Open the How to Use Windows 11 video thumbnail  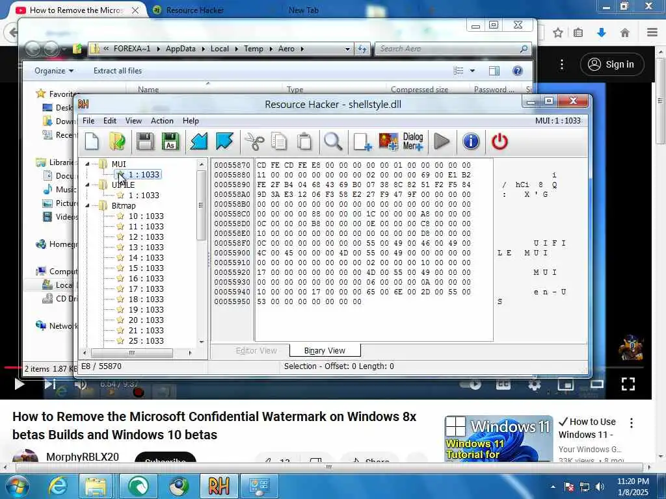pyautogui.click(x=498, y=439)
